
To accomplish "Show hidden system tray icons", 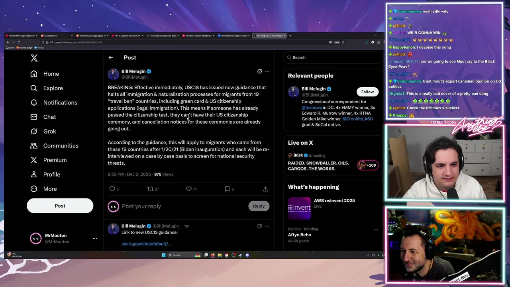I will click(369, 255).
